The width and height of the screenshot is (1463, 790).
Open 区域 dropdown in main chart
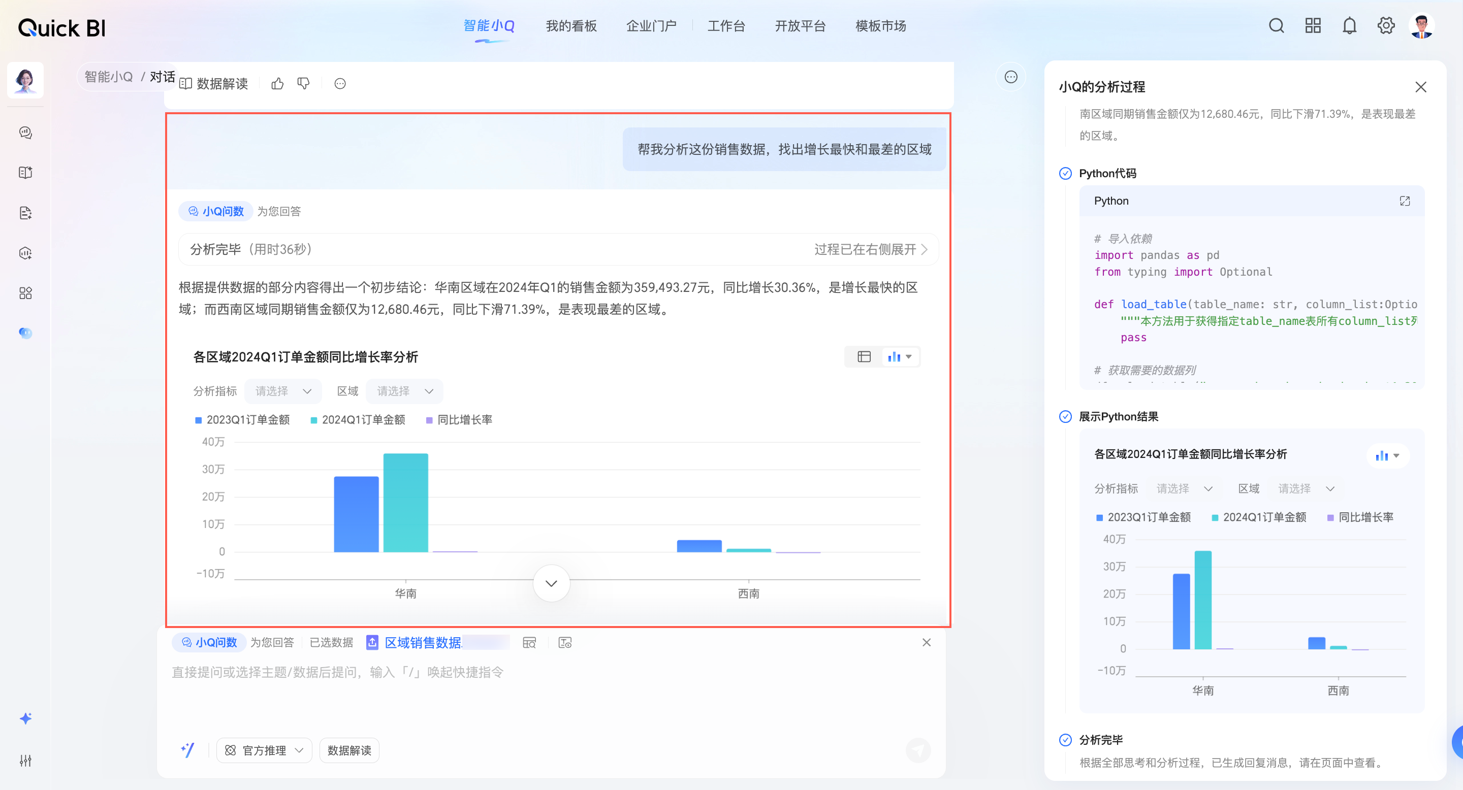tap(404, 391)
